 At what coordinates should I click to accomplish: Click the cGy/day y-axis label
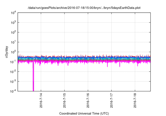click(7, 52)
